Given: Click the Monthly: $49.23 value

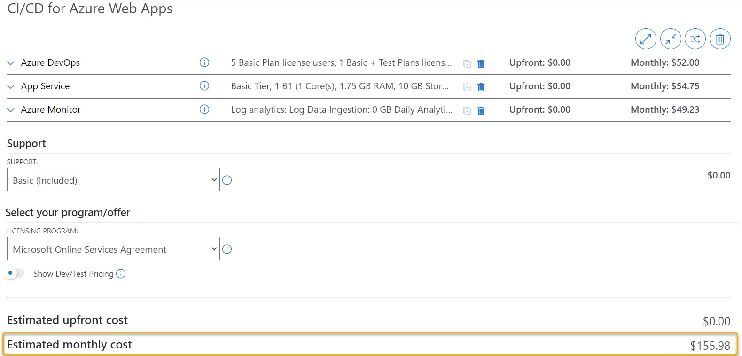Looking at the screenshot, I should 665,110.
